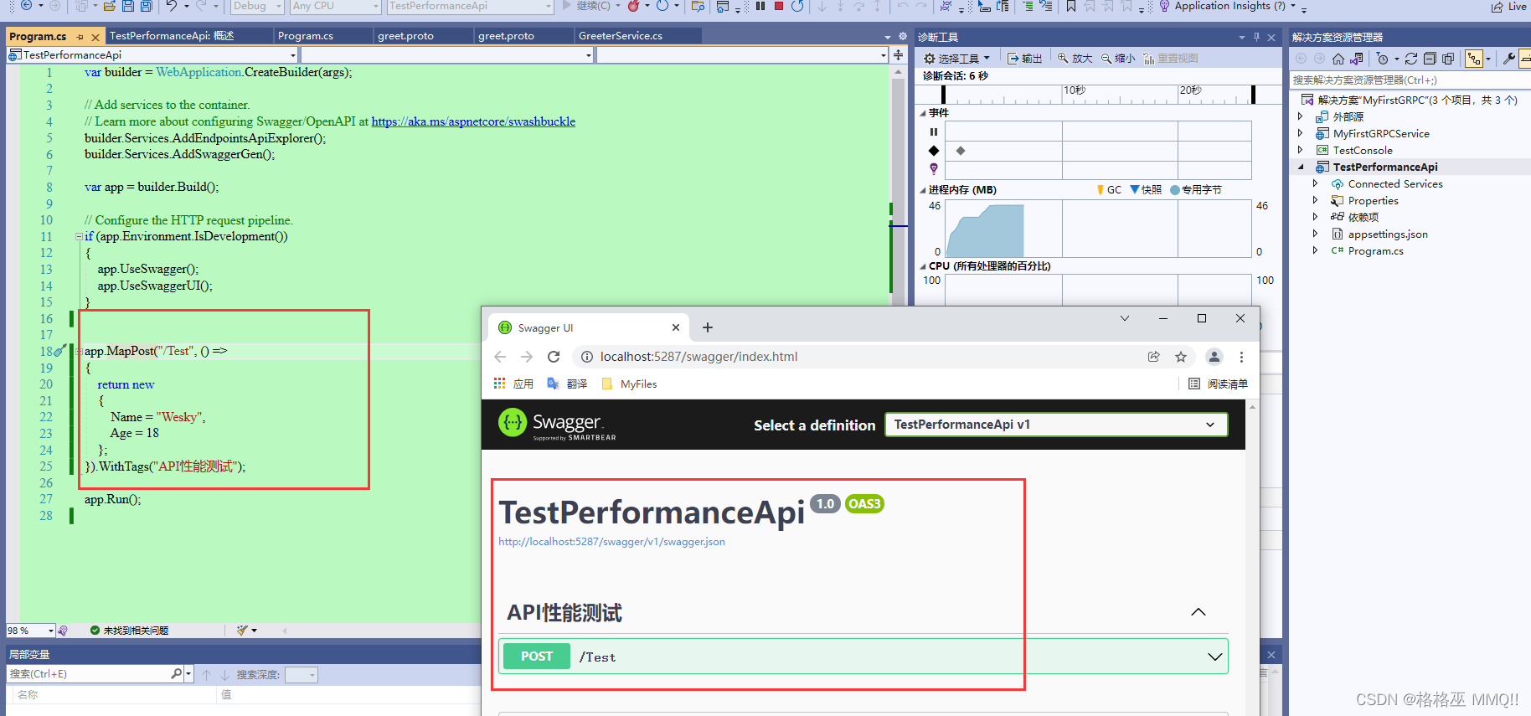Click the bookmark toolbar icon
The height and width of the screenshot is (716, 1531).
pos(1071,6)
